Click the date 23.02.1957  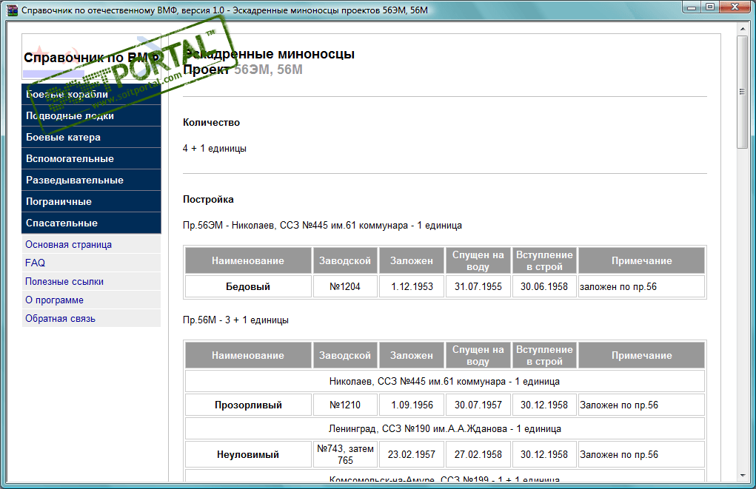(412, 455)
